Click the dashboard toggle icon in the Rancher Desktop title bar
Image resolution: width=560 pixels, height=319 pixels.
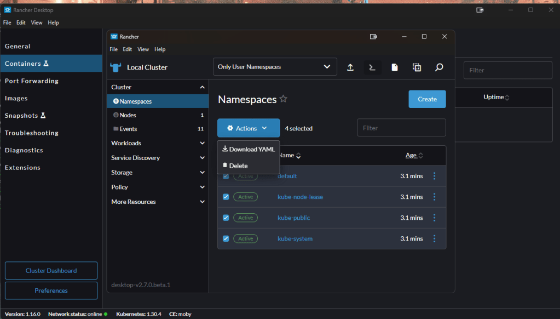pos(480,10)
